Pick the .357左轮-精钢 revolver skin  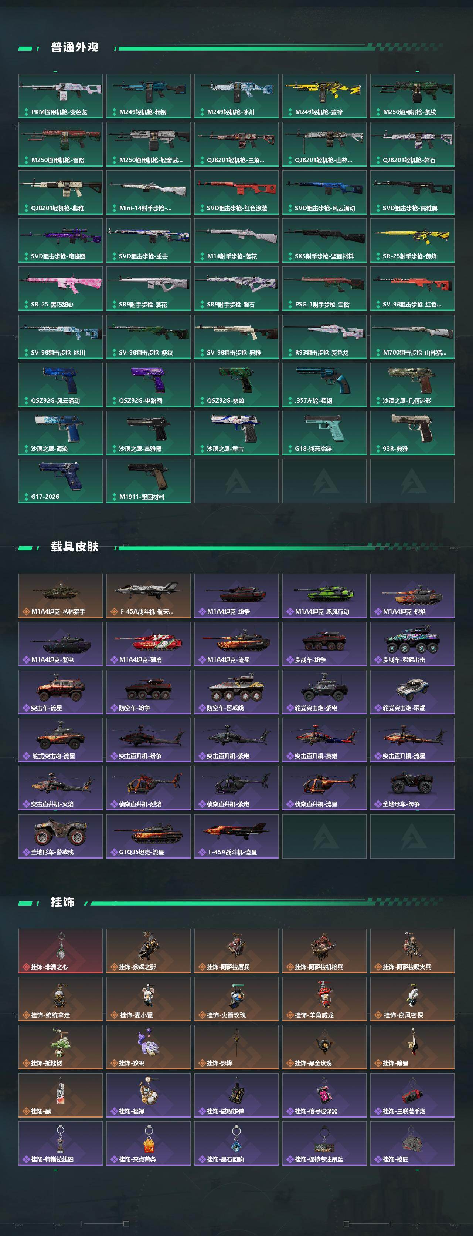324,385
